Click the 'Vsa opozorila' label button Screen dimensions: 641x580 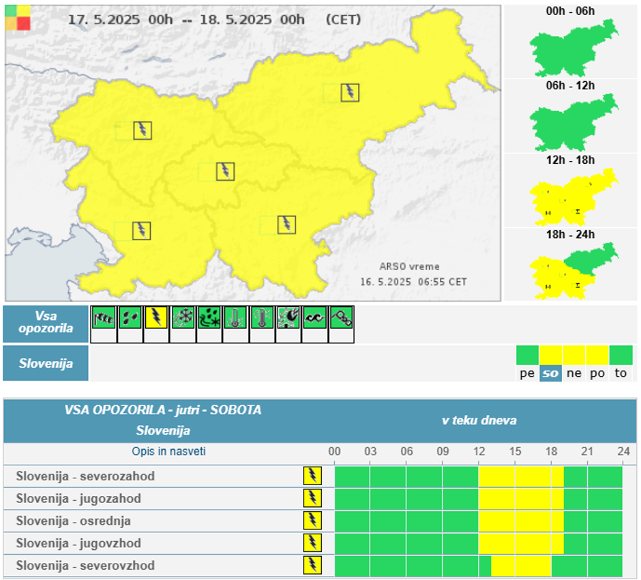click(x=46, y=324)
